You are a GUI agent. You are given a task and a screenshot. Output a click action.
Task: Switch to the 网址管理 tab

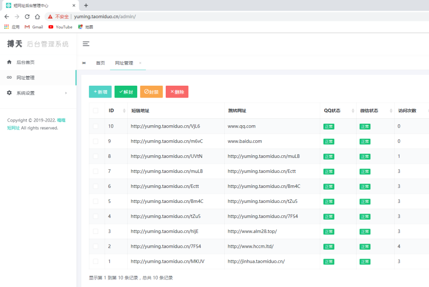click(124, 63)
